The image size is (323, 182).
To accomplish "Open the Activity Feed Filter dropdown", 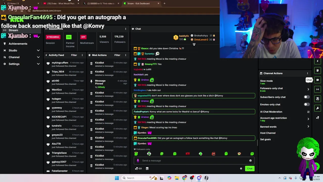I will 74,55.
